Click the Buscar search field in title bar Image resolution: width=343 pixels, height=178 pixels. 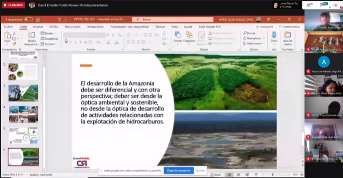point(172,19)
